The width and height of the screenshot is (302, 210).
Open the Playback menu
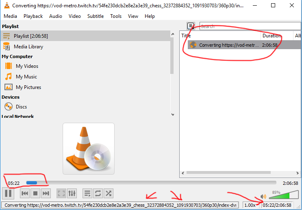33,16
